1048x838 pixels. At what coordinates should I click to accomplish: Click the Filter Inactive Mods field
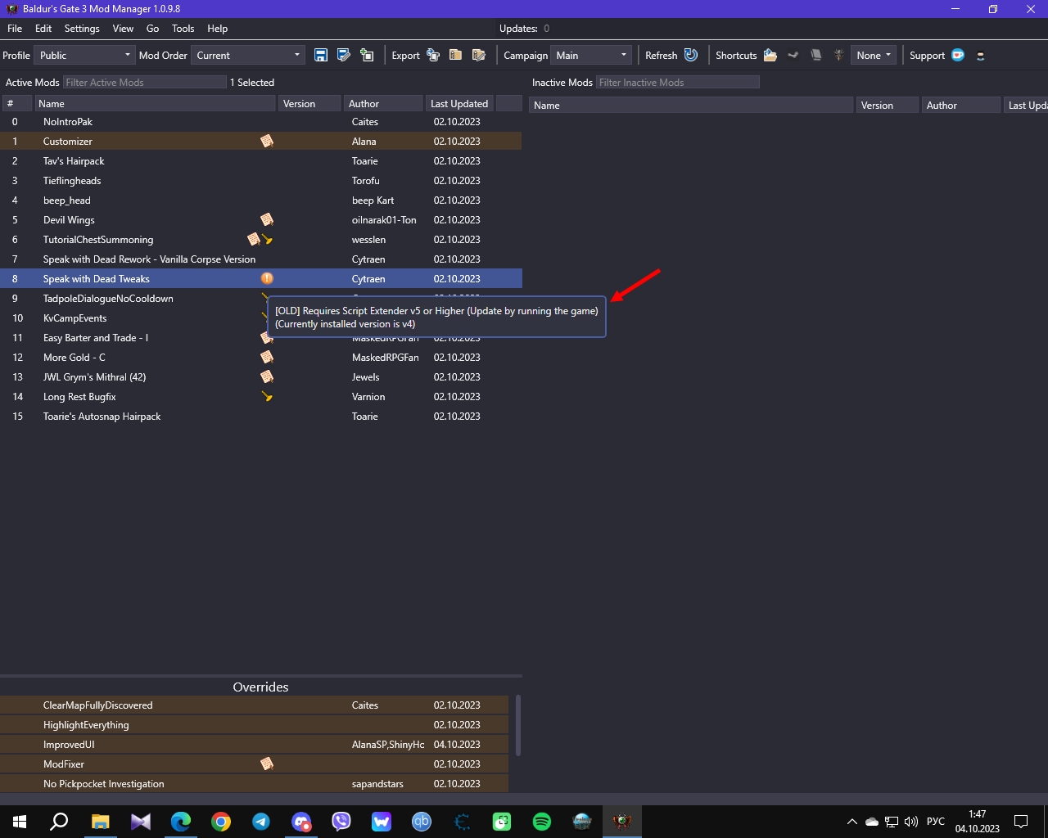678,82
